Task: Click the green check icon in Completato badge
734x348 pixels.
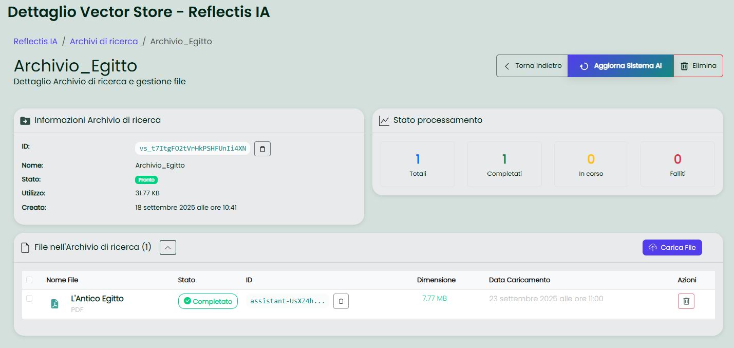Action: 187,301
